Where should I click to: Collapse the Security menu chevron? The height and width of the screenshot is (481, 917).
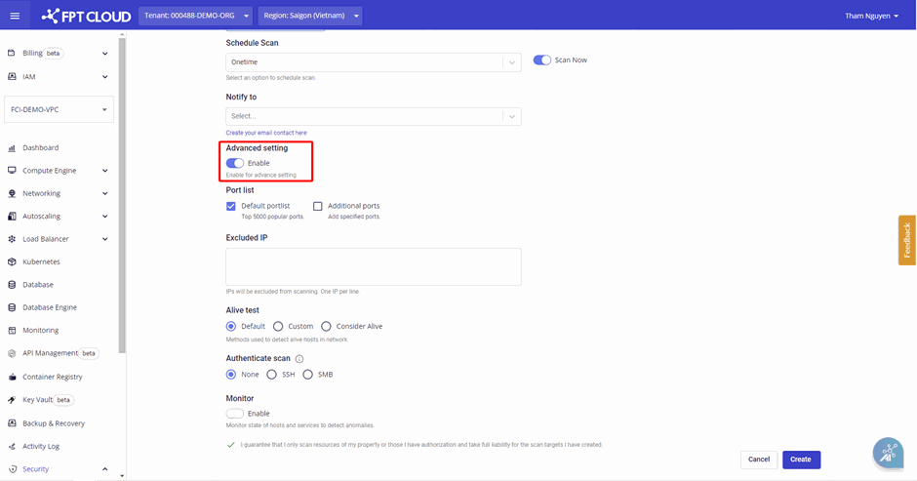[x=104, y=469]
